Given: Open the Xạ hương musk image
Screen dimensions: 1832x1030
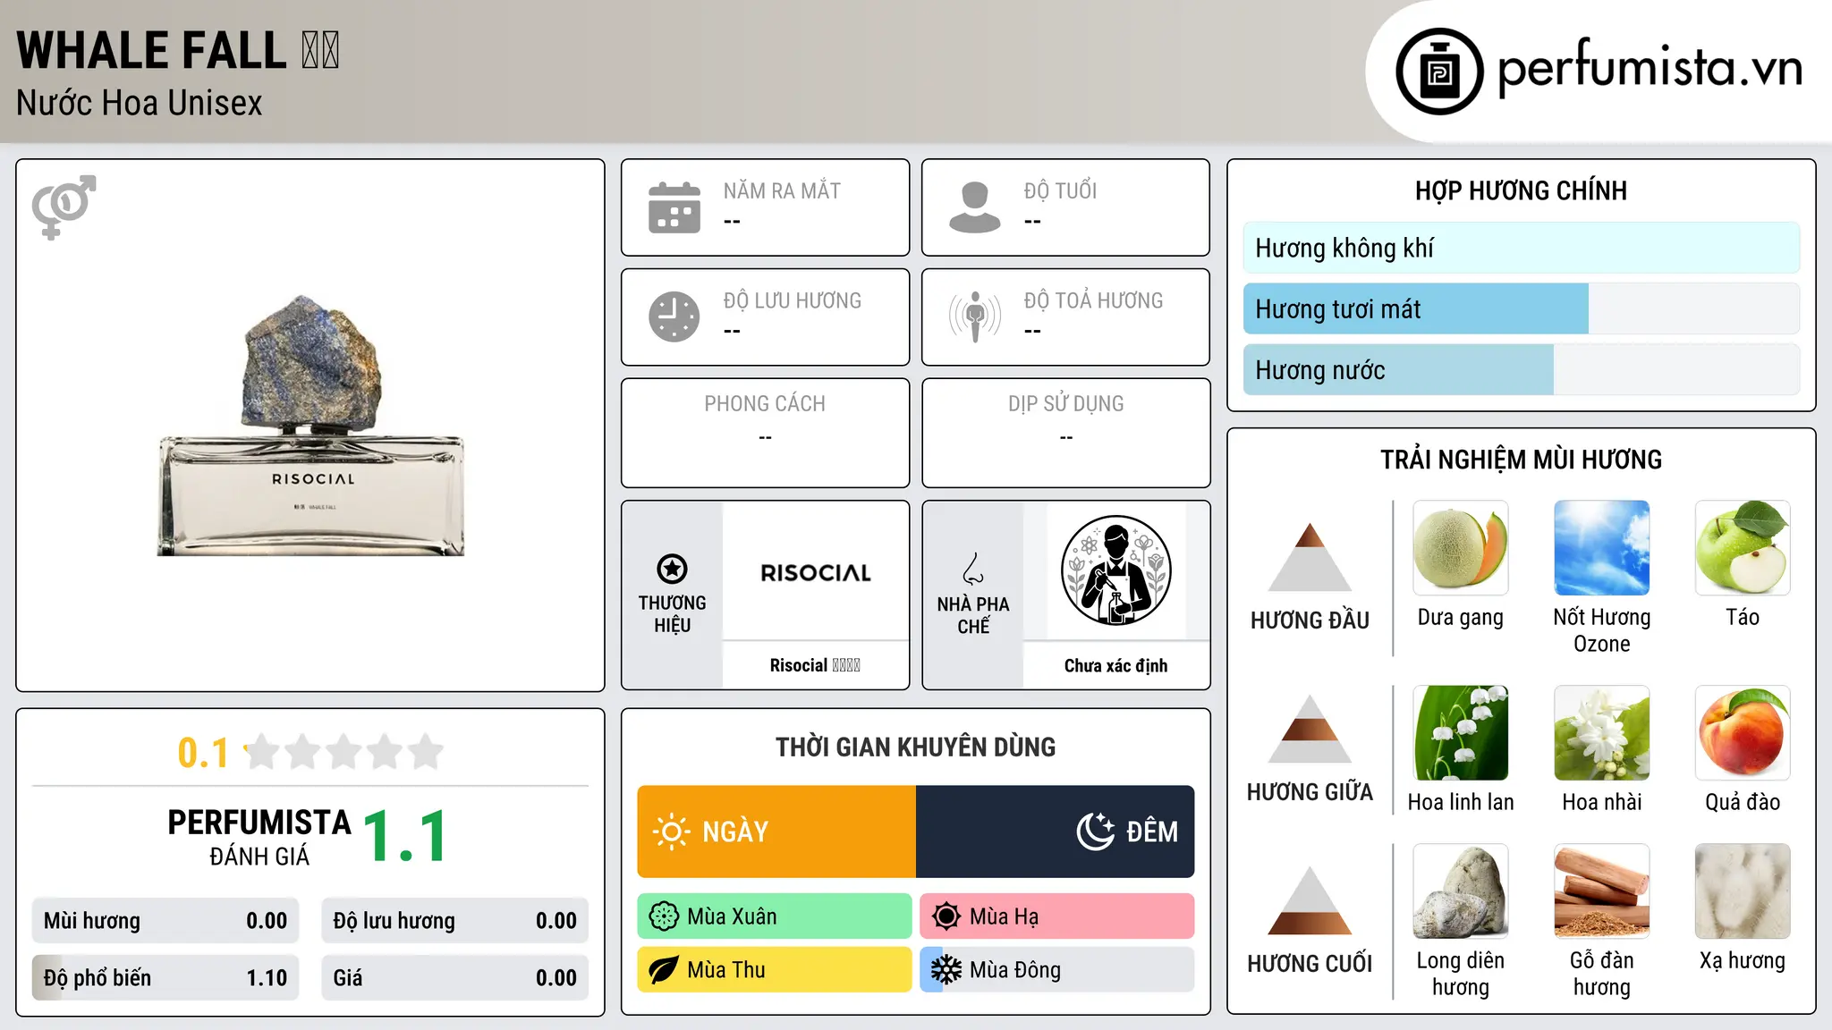Looking at the screenshot, I should (x=1743, y=891).
